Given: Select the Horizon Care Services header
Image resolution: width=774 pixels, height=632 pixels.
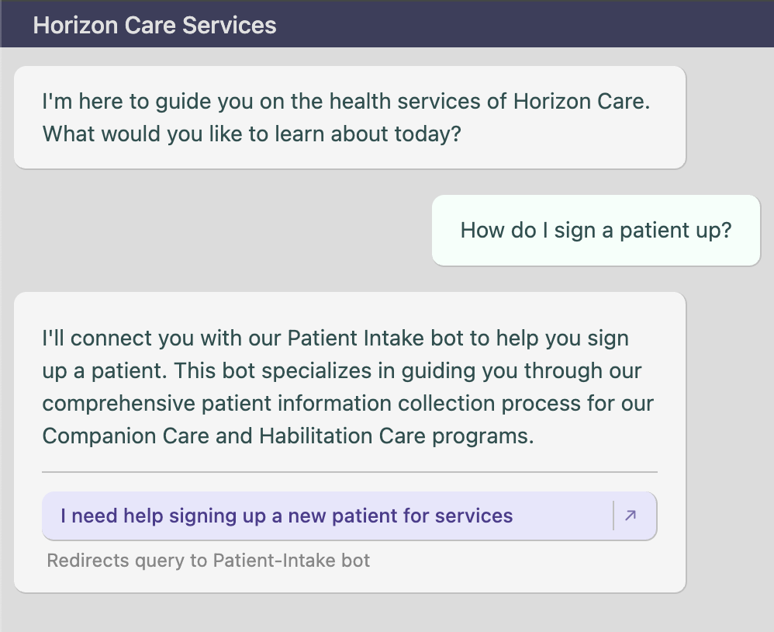Looking at the screenshot, I should click(154, 24).
